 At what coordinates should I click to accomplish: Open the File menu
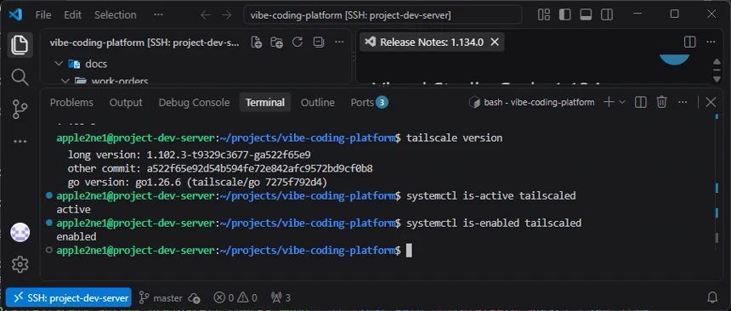pos(43,15)
